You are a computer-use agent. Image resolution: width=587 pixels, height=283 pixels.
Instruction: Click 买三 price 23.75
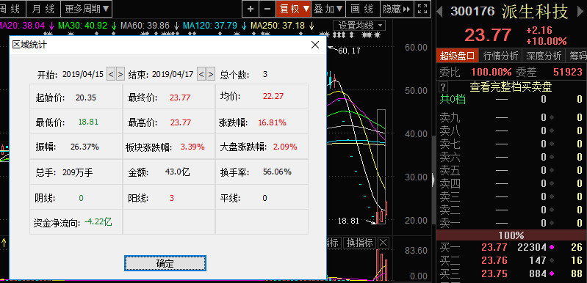coord(494,274)
